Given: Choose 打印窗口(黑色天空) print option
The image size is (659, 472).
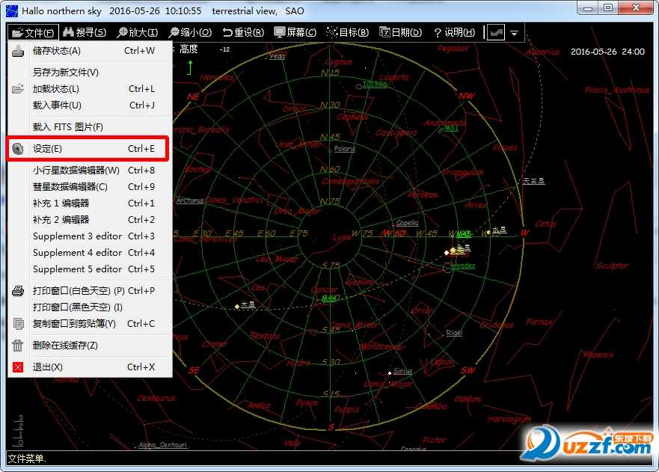Looking at the screenshot, I should [78, 307].
